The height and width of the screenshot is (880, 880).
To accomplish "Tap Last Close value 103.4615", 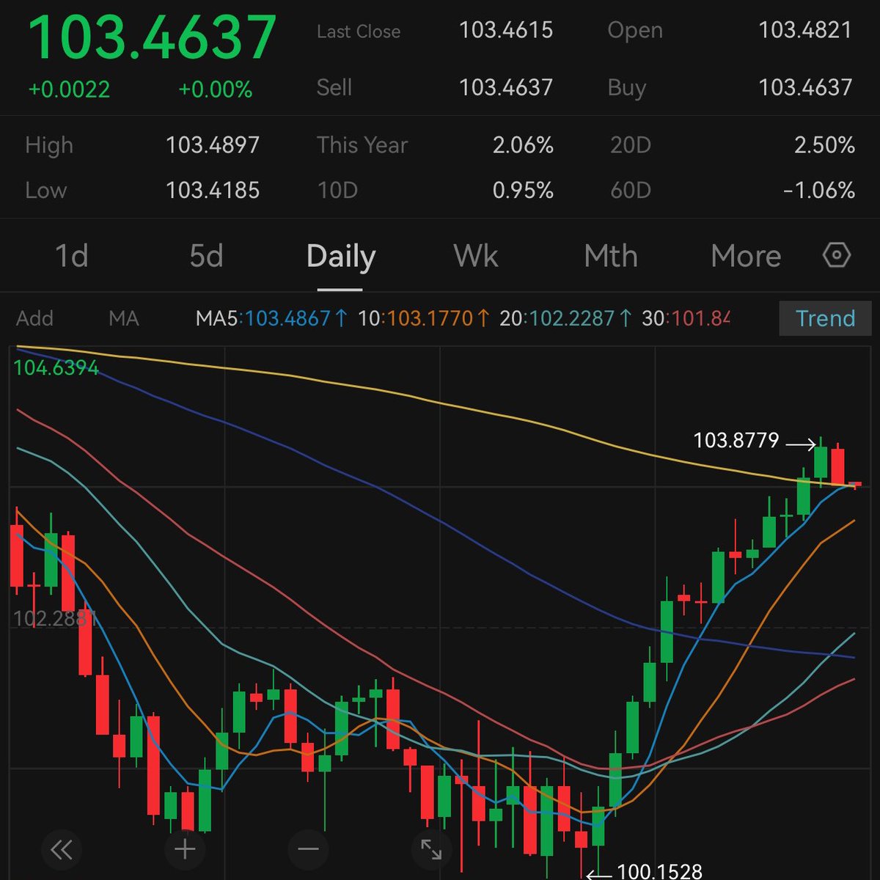I will (506, 30).
